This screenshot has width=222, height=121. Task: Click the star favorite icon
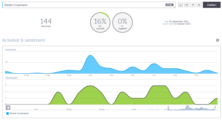199,5
